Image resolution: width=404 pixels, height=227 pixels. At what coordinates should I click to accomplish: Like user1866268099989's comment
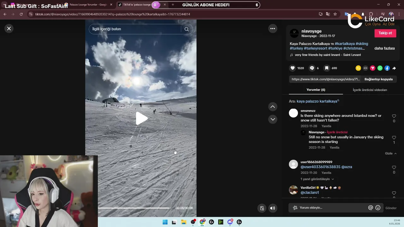394,167
